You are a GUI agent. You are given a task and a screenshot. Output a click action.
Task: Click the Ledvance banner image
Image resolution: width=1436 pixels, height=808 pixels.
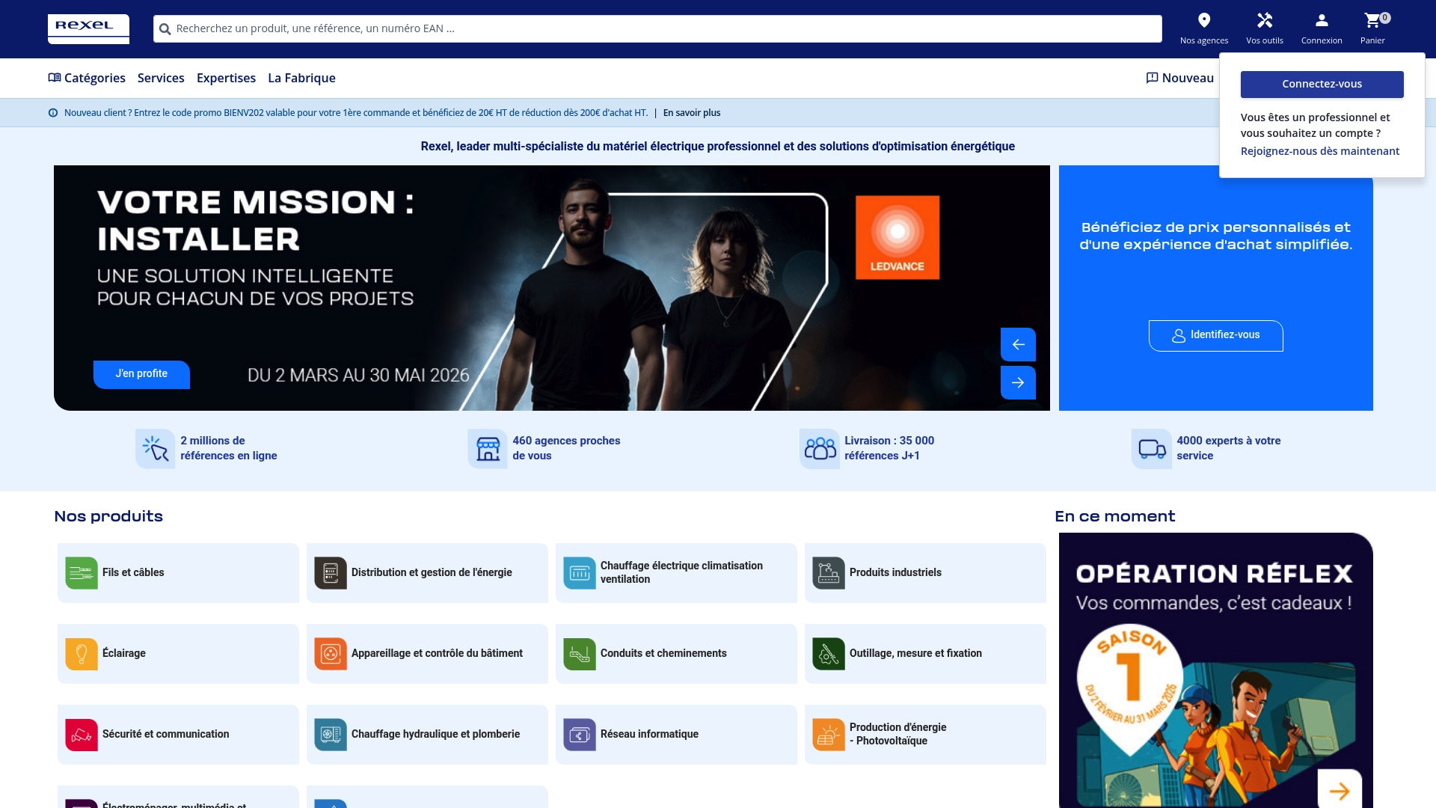pyautogui.click(x=551, y=288)
